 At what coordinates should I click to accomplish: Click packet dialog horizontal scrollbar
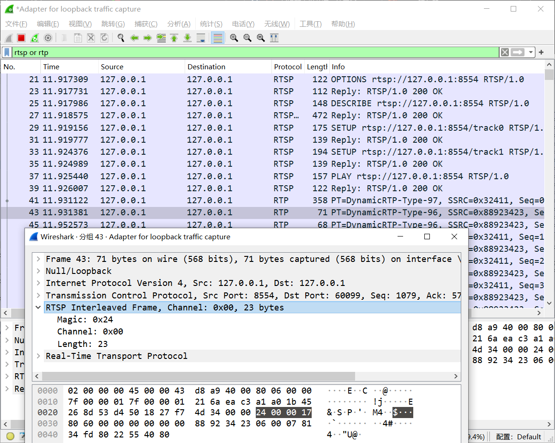pos(199,376)
